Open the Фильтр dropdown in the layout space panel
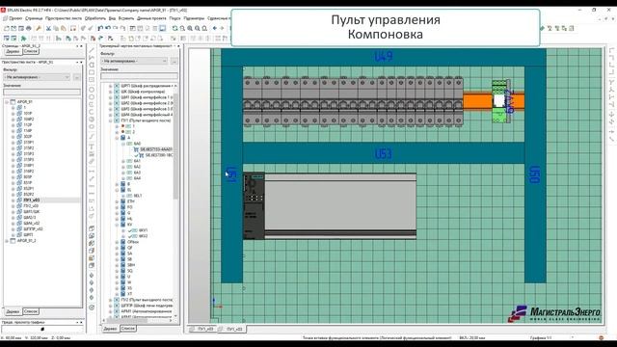Viewport: 617px width, 347px height. (x=37, y=77)
